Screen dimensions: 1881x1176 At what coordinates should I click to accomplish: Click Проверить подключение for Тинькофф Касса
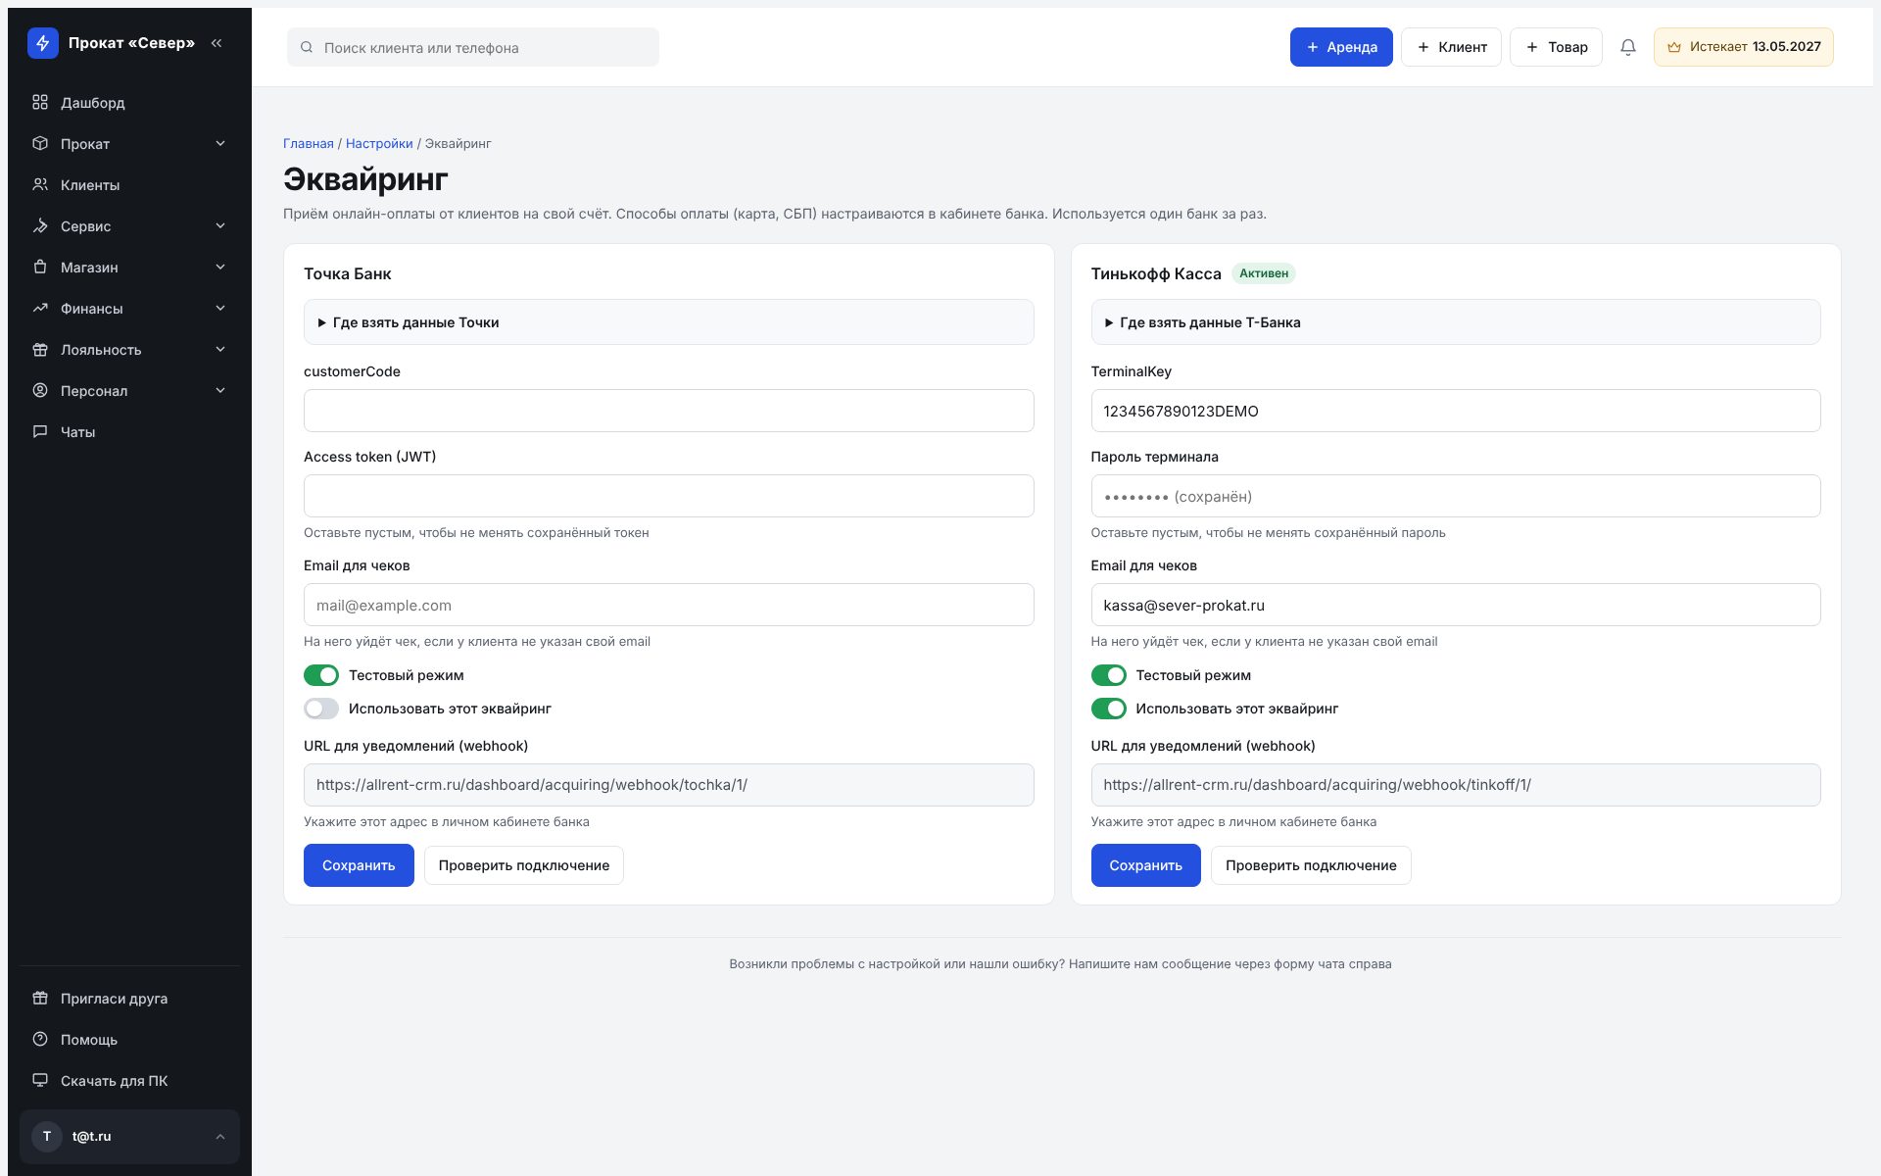click(1311, 865)
